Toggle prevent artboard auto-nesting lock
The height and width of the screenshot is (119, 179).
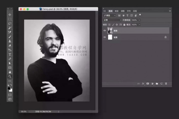[121, 25]
